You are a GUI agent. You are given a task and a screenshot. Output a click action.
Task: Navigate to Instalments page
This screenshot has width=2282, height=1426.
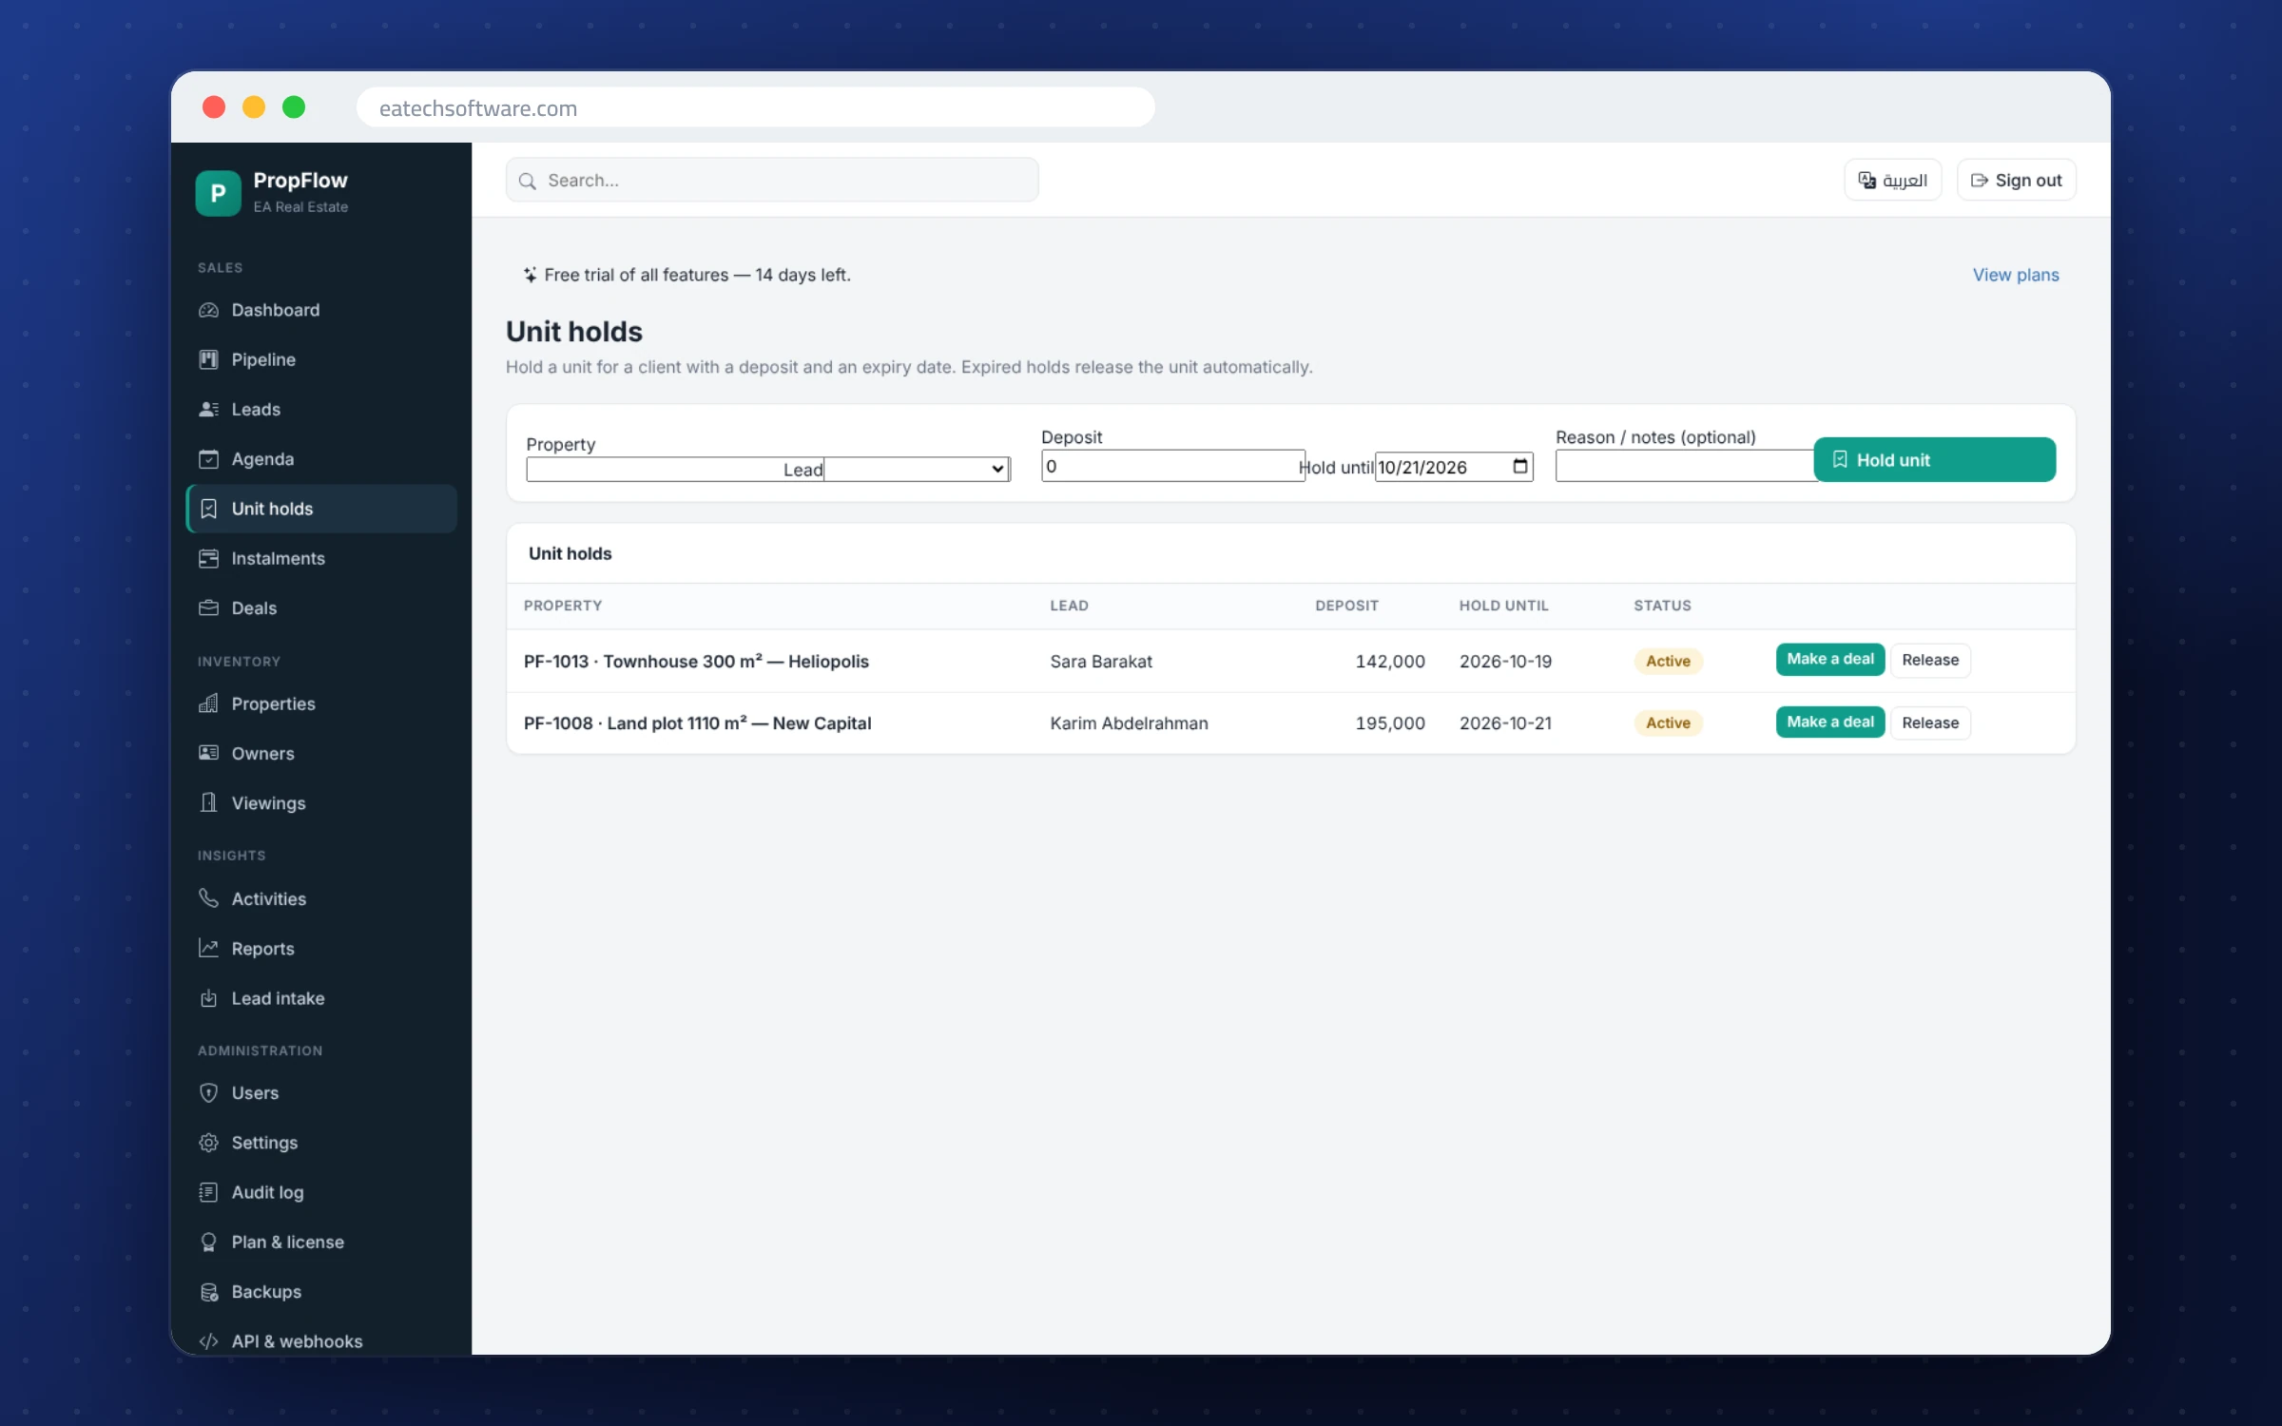pos(322,558)
